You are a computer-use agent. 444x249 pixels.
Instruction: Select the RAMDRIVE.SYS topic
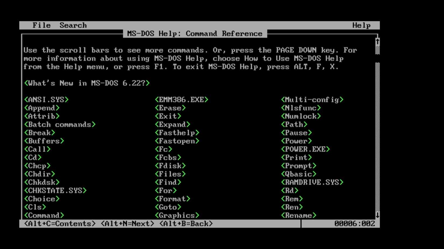click(312, 182)
